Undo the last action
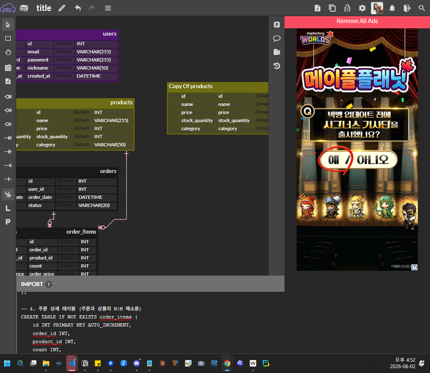This screenshot has height=373, width=430. pyautogui.click(x=78, y=8)
